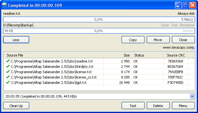The width and height of the screenshot is (198, 113).
Task: Click OK status in the lgpl.txt row
Action: [x=136, y=83]
